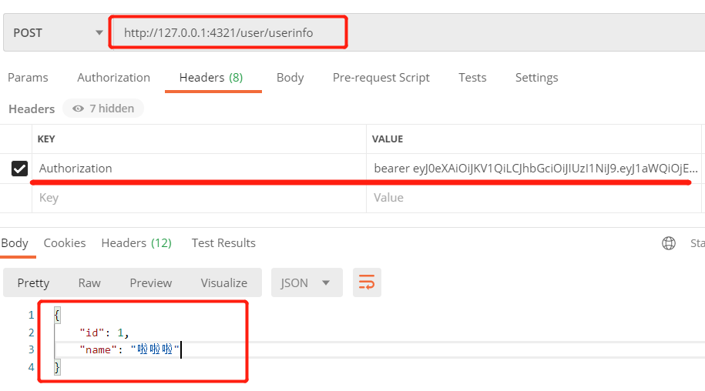
Task: View the response Headers (12) tab
Action: [136, 243]
